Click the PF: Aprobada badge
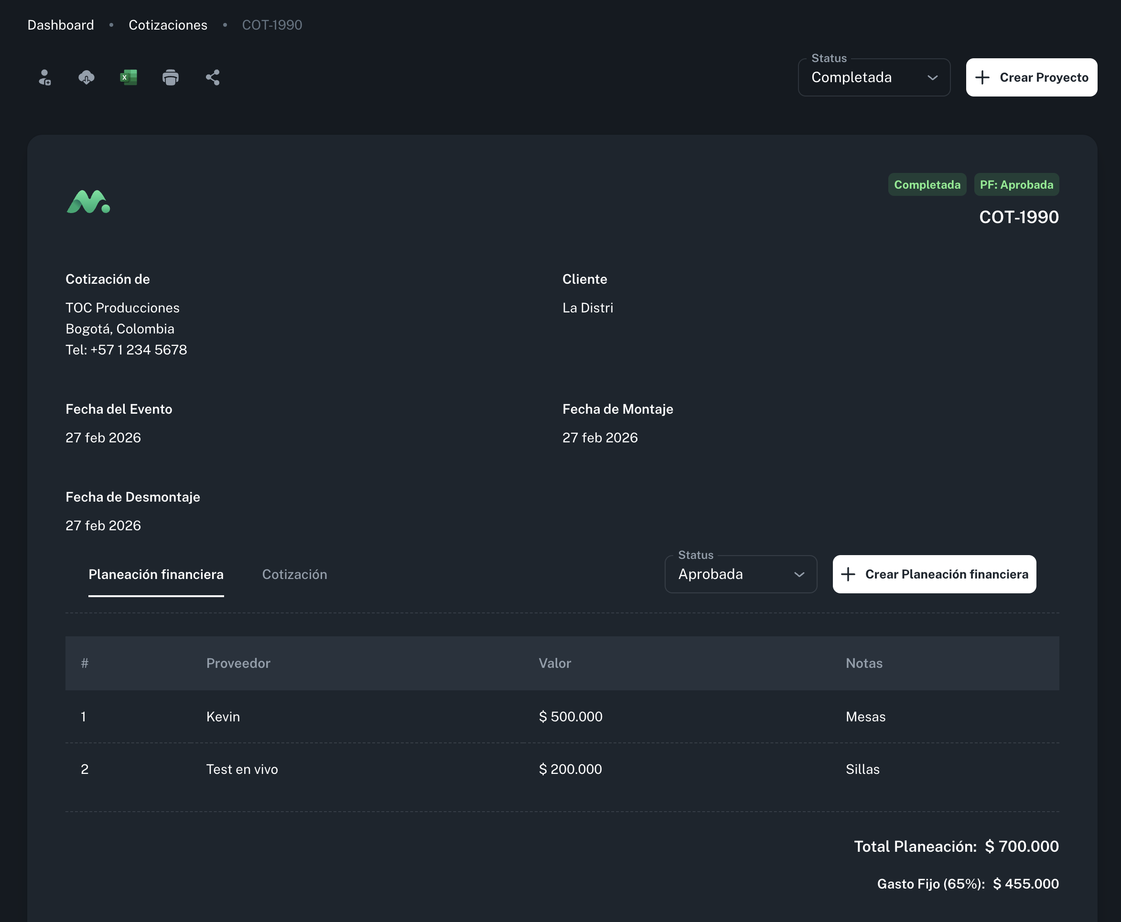1121x922 pixels. pos(1016,185)
